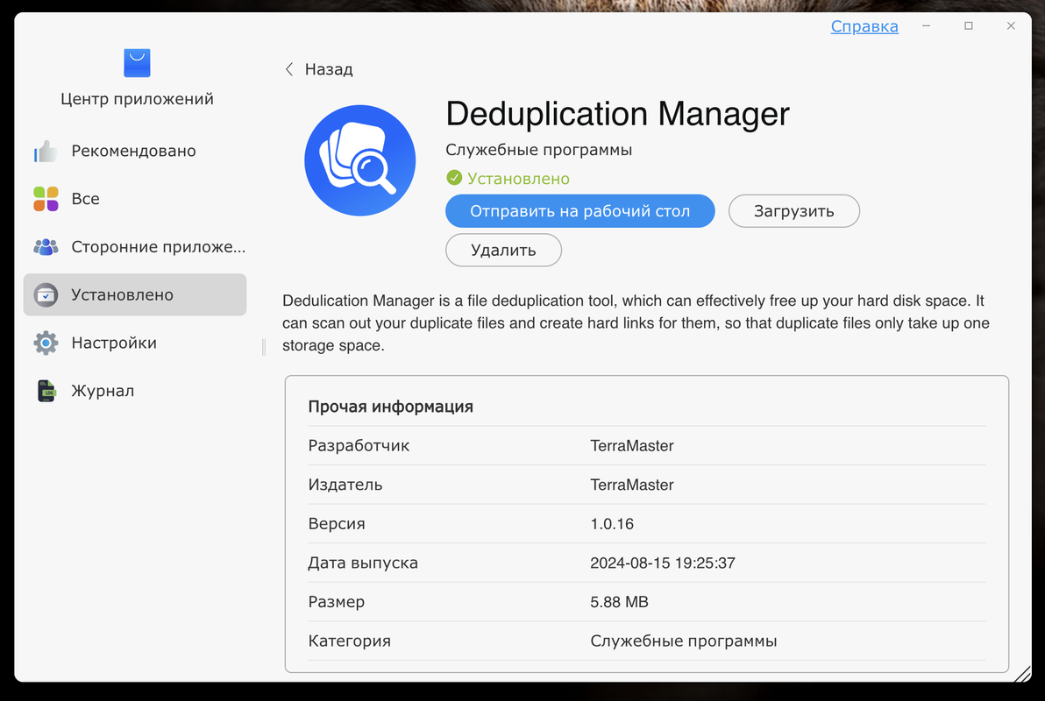Open the Настройки section
This screenshot has width=1045, height=701.
135,343
